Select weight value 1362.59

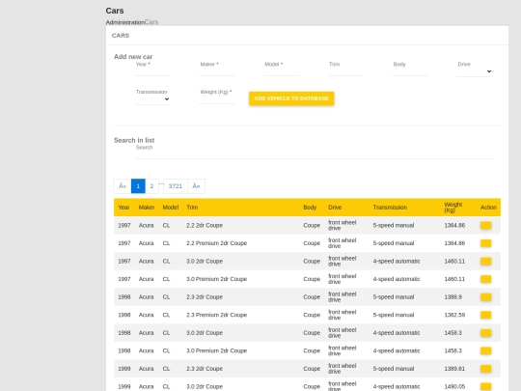(454, 315)
